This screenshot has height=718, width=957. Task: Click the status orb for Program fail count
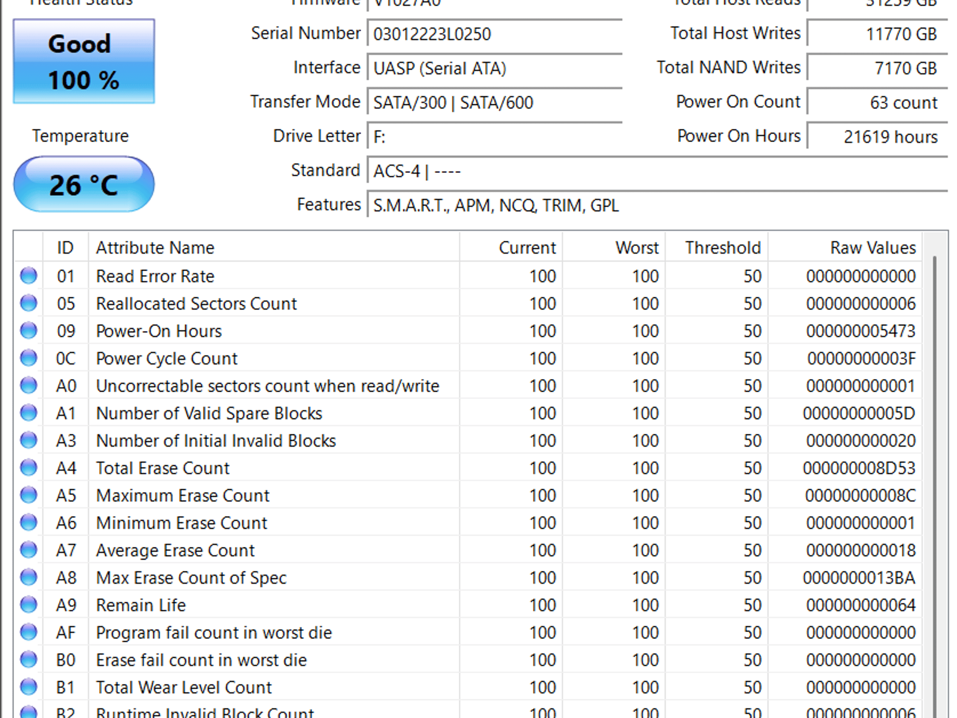click(x=29, y=632)
